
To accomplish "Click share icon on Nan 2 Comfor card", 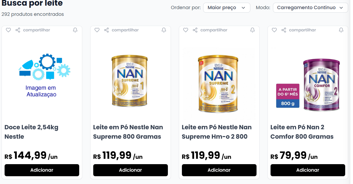I will coord(284,30).
